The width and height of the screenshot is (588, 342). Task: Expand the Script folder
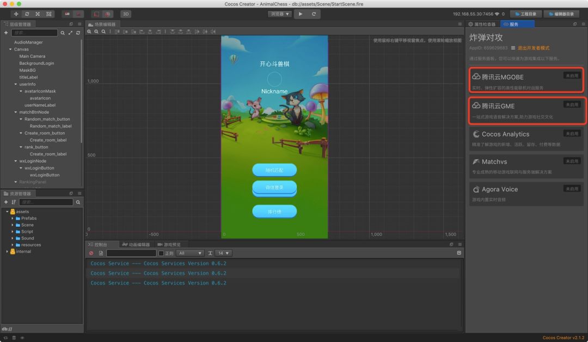click(13, 232)
